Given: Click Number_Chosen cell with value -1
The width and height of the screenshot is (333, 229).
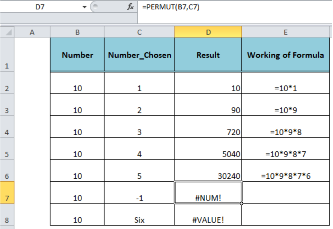Looking at the screenshot, I should (x=139, y=193).
